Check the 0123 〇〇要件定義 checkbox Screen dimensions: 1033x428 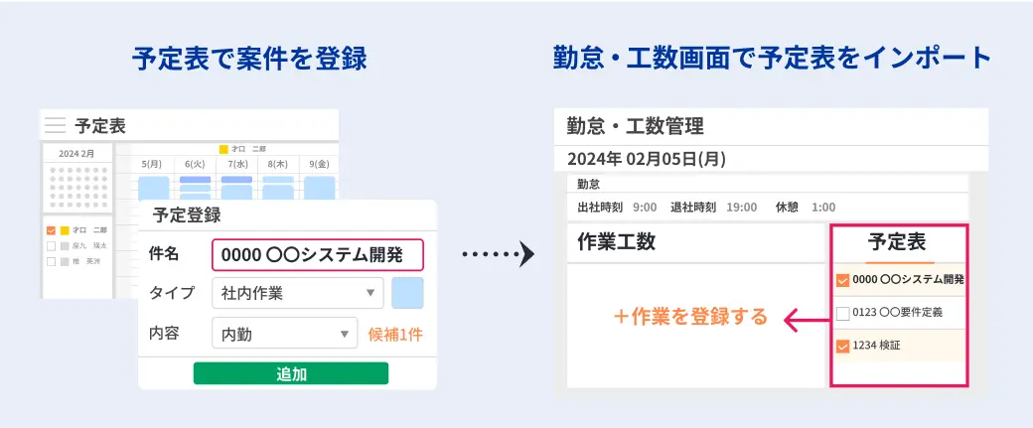click(x=842, y=314)
